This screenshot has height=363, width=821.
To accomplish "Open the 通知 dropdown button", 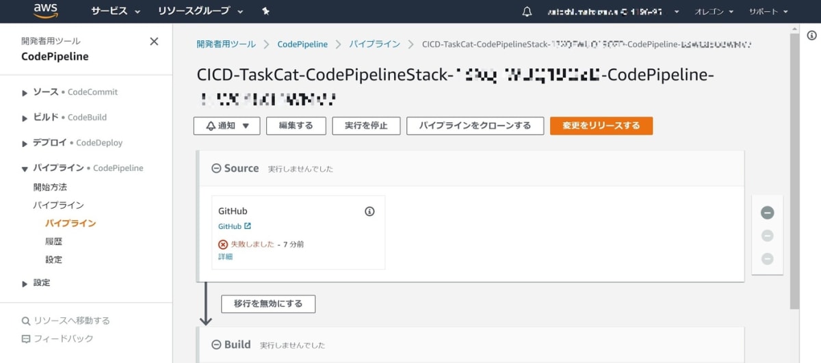I will (226, 126).
